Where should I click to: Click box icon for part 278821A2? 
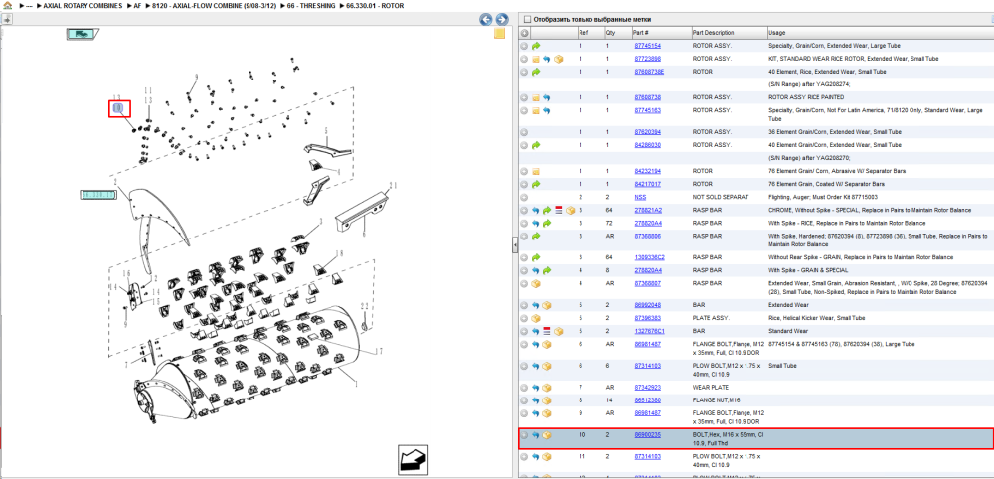[x=570, y=210]
